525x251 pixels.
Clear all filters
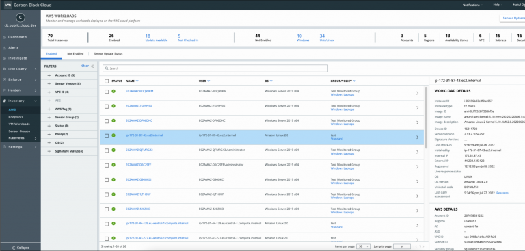pos(85,66)
